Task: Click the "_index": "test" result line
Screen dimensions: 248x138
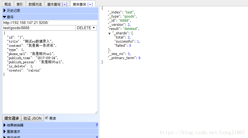Action: (121, 12)
